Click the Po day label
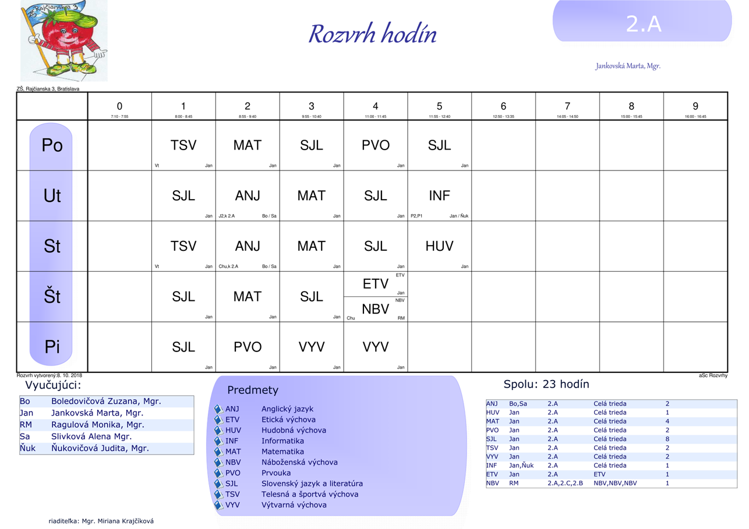The image size is (749, 529). point(52,145)
